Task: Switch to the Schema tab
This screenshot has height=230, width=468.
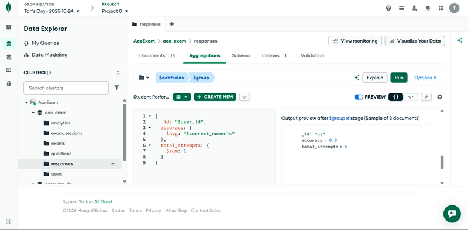Action: tap(241, 55)
